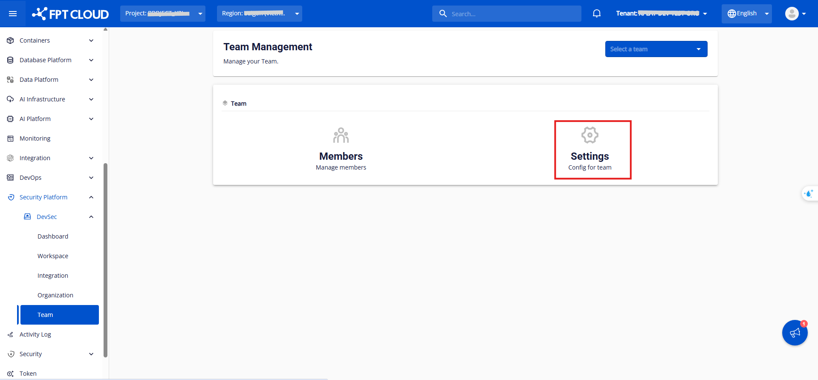Viewport: 818px width, 380px height.
Task: Click the FPT Cloud logo
Action: 71,14
